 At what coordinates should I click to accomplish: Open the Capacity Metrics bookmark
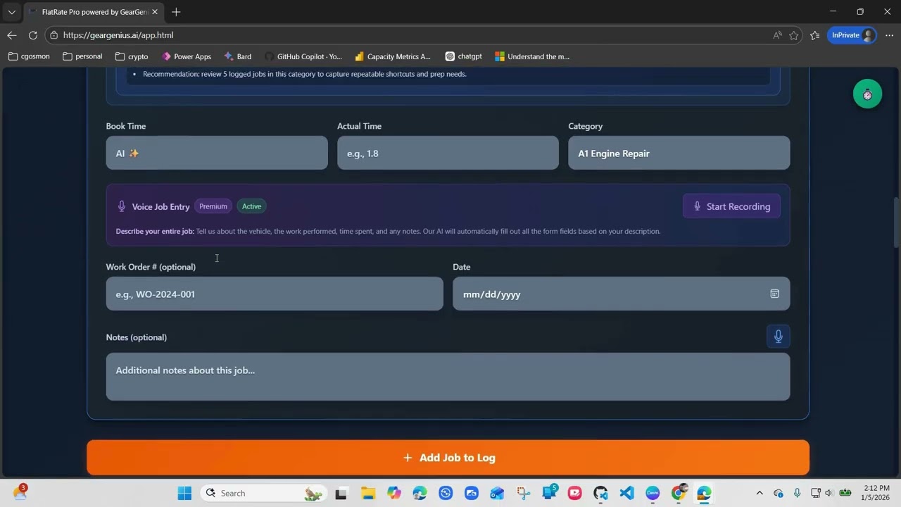(393, 56)
